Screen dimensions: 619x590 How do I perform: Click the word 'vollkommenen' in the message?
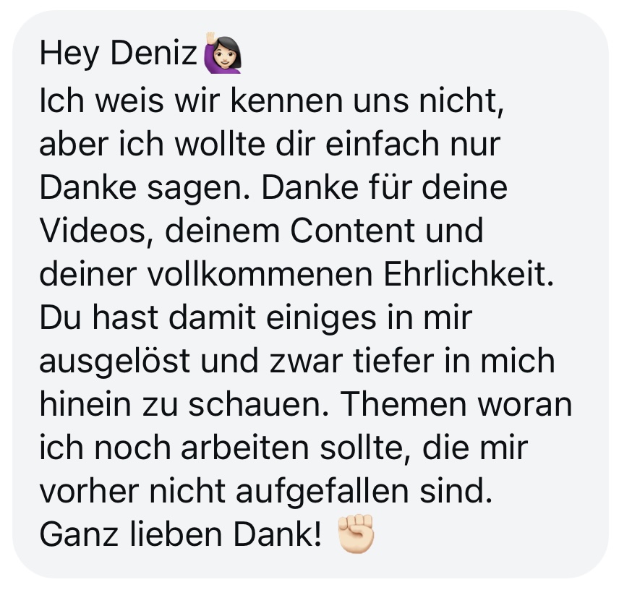click(x=260, y=274)
